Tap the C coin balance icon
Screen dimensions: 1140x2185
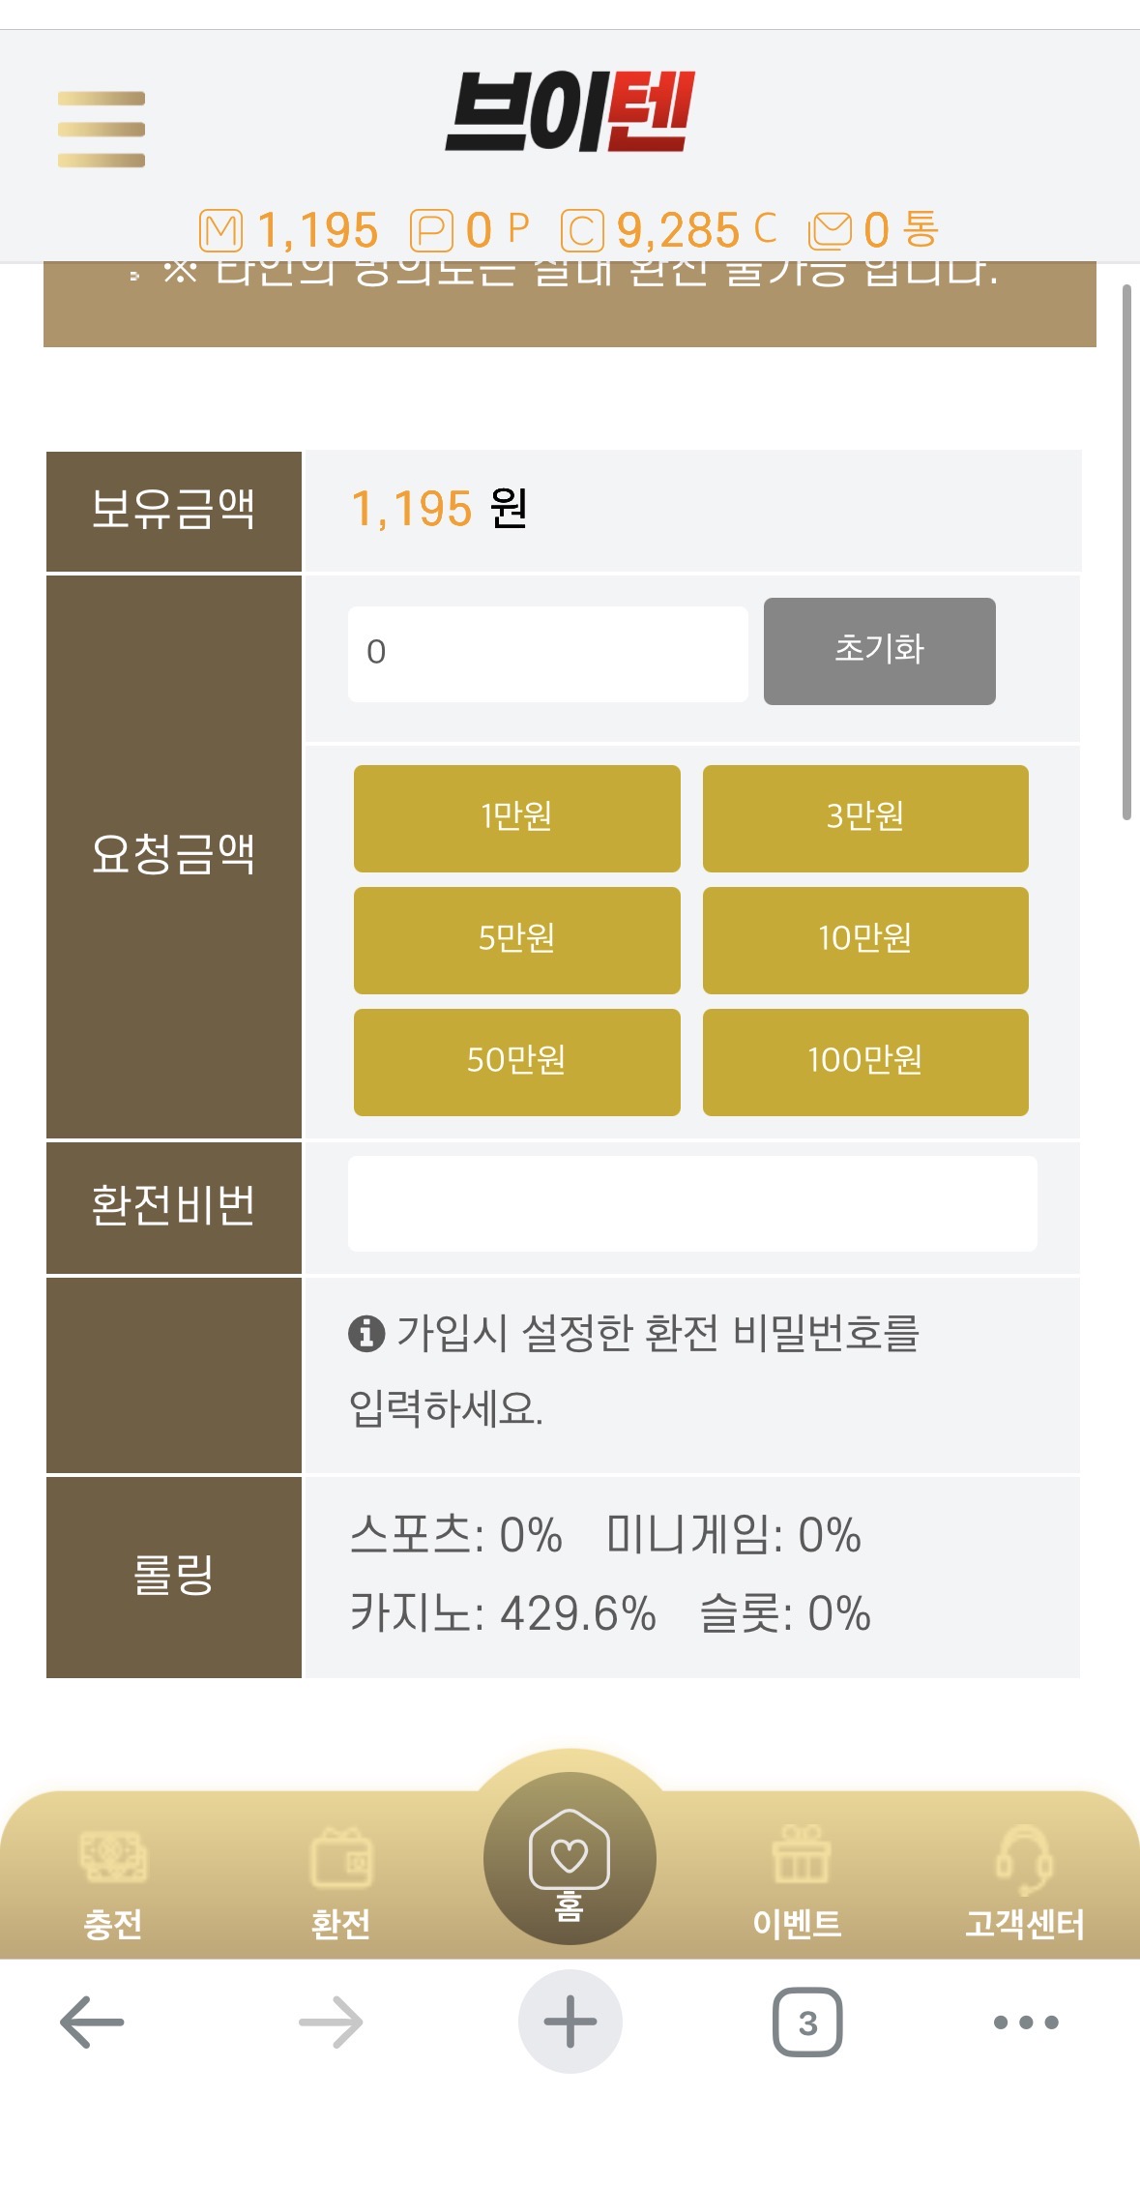(582, 231)
